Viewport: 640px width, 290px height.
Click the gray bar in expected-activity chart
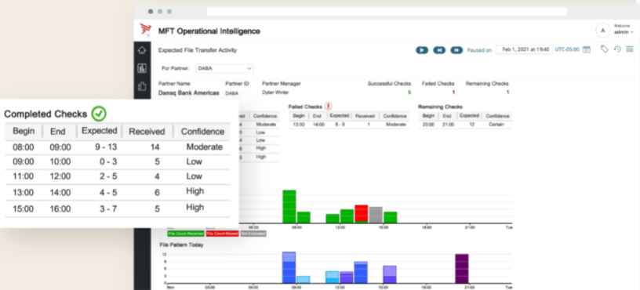376,215
